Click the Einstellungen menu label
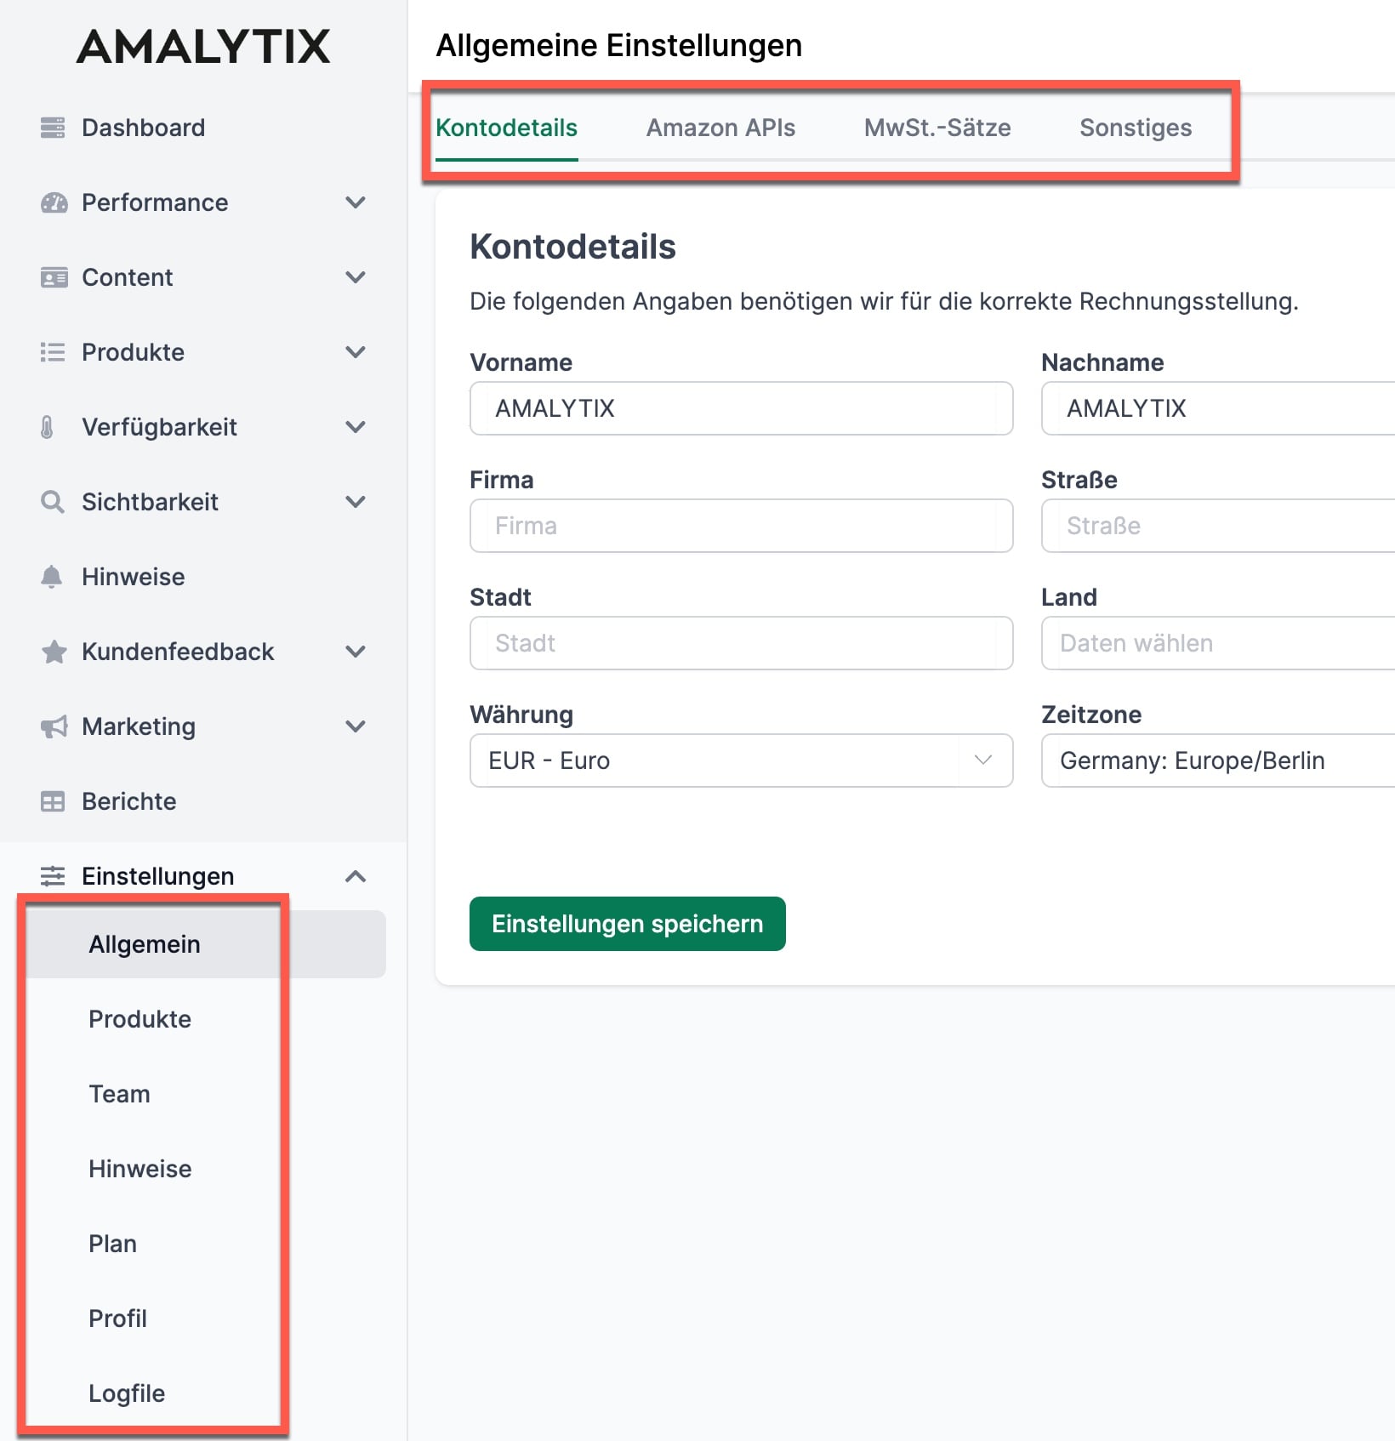 coord(157,876)
